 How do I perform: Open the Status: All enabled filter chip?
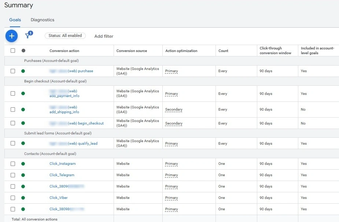(65, 36)
